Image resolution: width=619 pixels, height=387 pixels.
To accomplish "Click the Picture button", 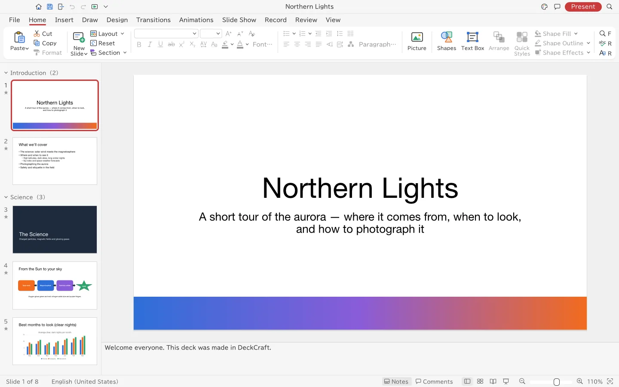I will [417, 41].
